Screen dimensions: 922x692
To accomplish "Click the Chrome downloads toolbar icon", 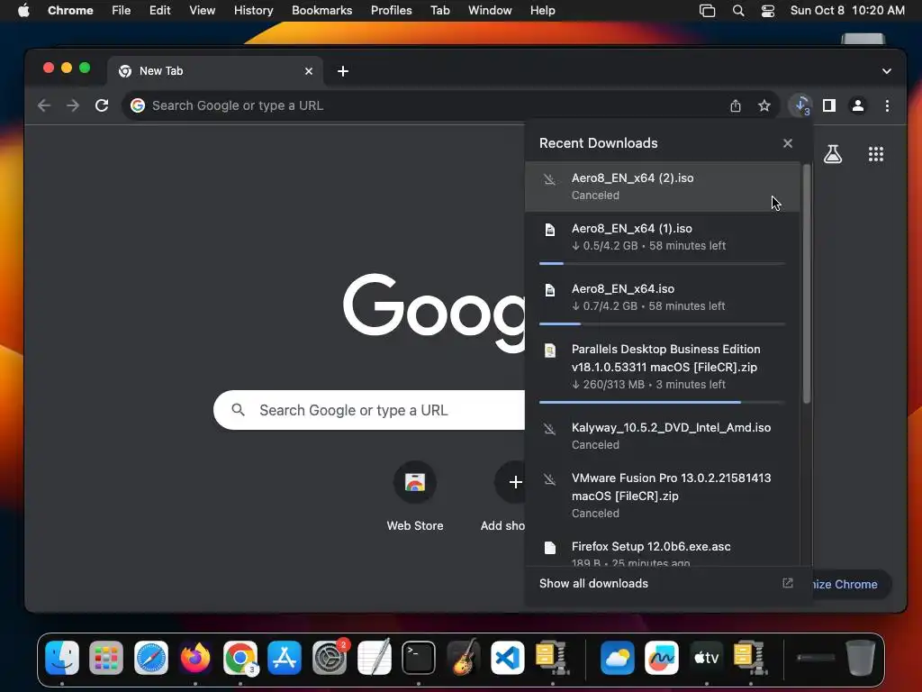I will (800, 106).
